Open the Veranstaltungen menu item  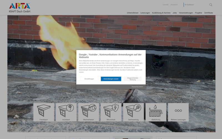(186, 13)
